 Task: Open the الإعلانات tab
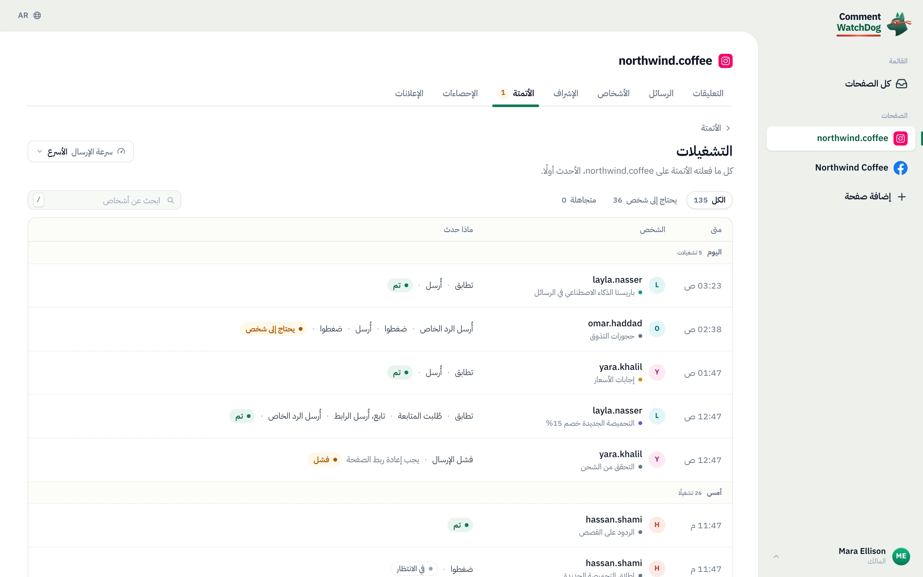pos(409,94)
